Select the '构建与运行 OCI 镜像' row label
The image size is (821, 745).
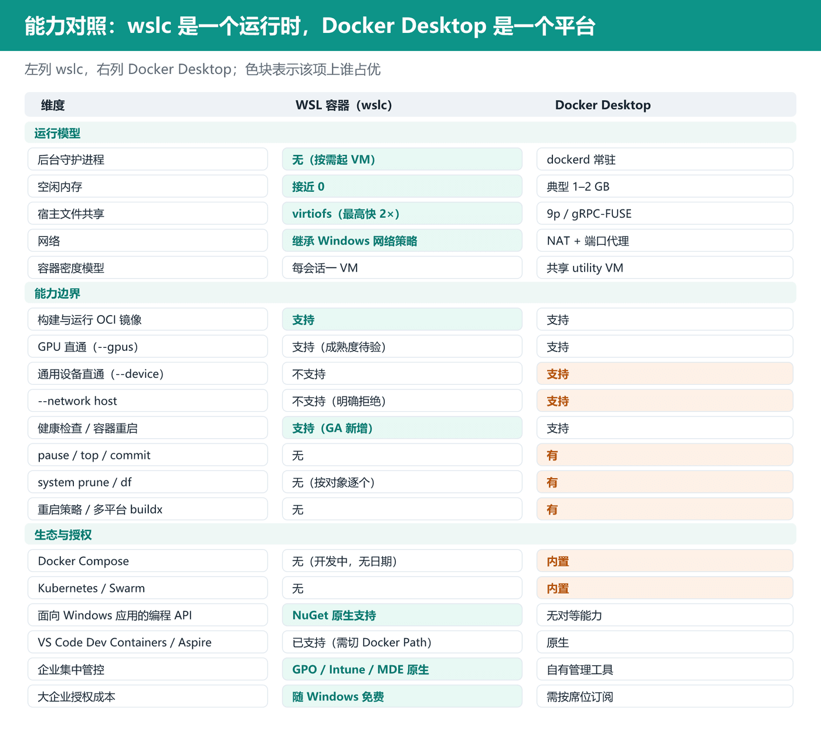coord(148,320)
